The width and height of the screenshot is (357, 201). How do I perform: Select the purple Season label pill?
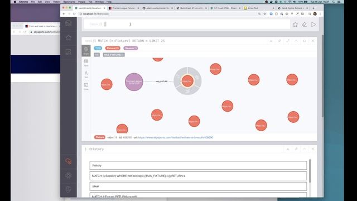pos(131,49)
